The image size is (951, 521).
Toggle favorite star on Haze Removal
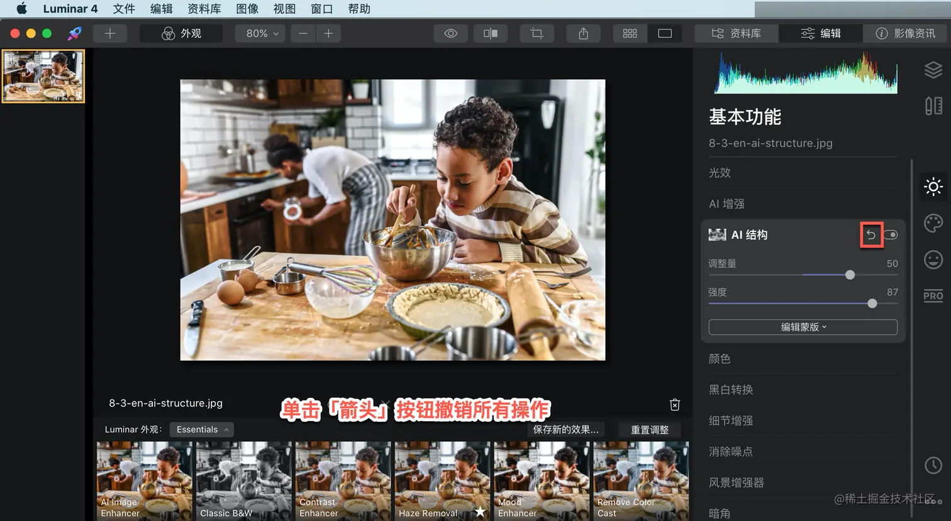coord(480,512)
